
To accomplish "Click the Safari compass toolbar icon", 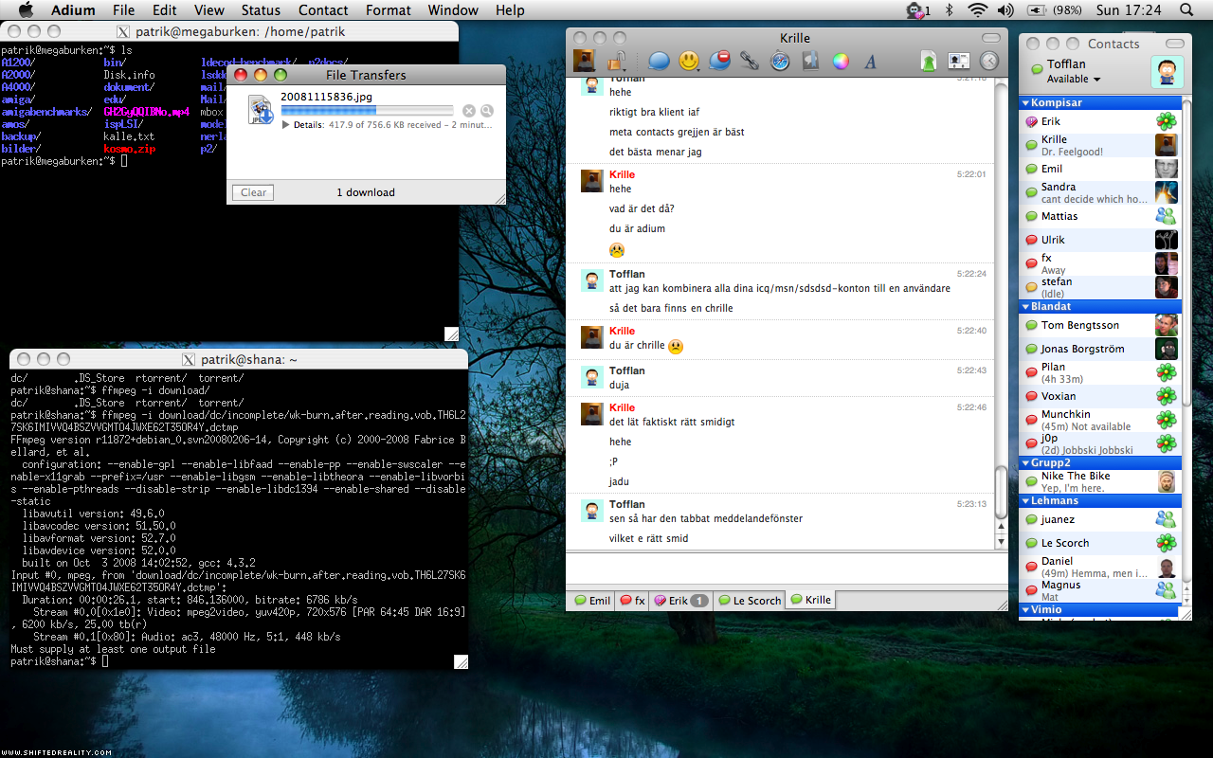I will pos(780,62).
